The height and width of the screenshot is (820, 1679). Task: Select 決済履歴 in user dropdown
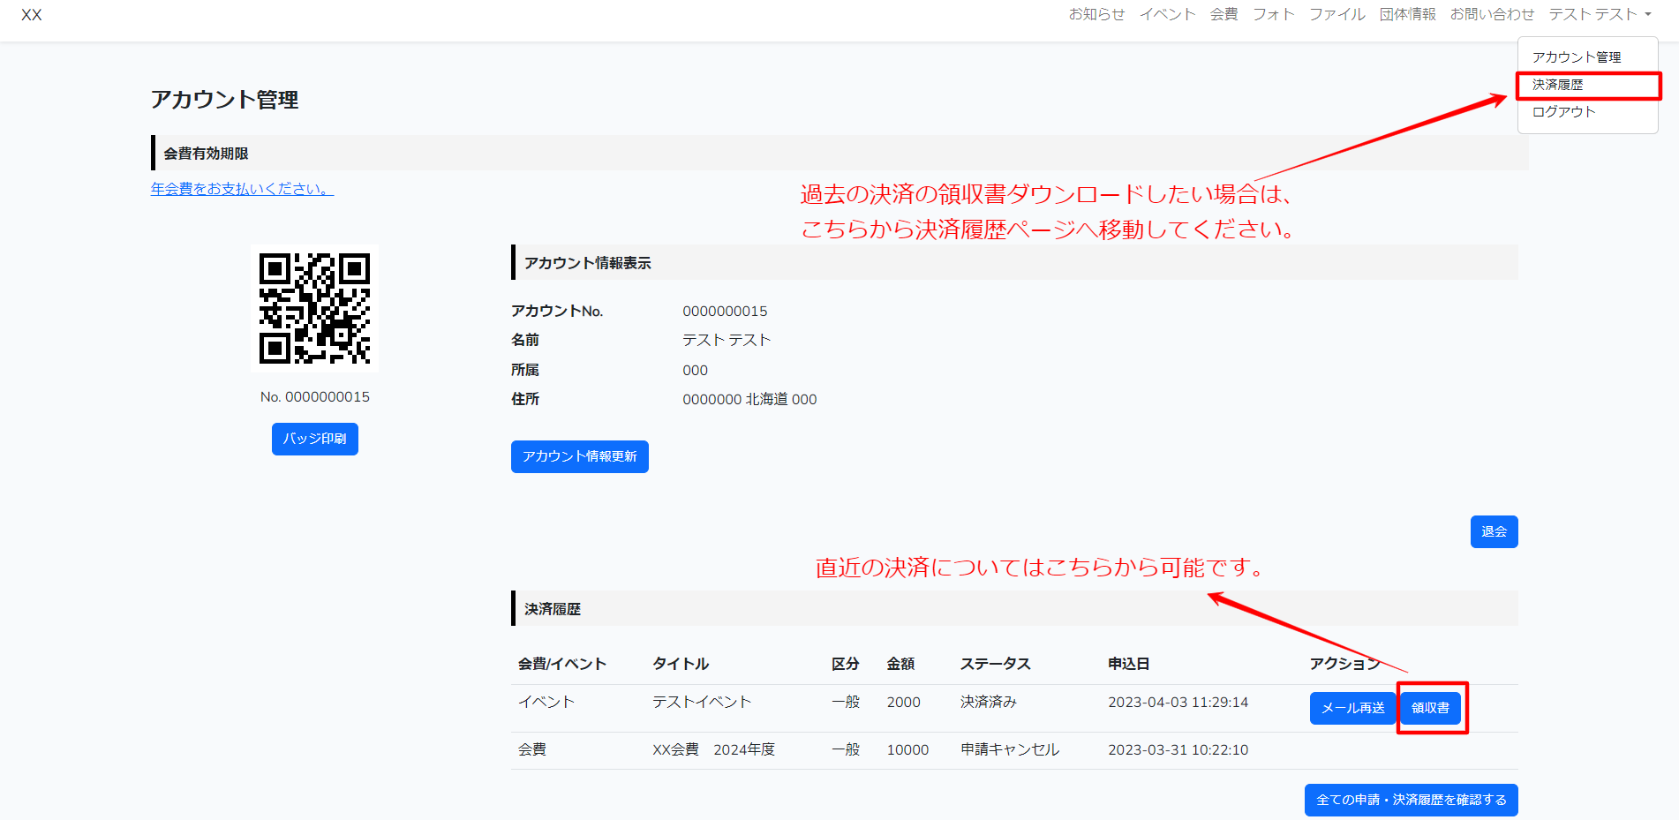tap(1558, 85)
